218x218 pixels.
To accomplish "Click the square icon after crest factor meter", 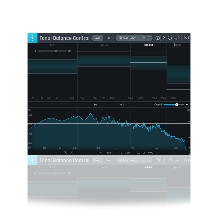I will [69, 51].
